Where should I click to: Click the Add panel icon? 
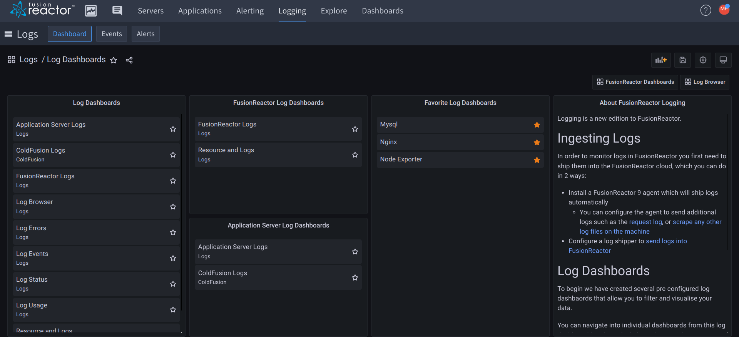(661, 60)
